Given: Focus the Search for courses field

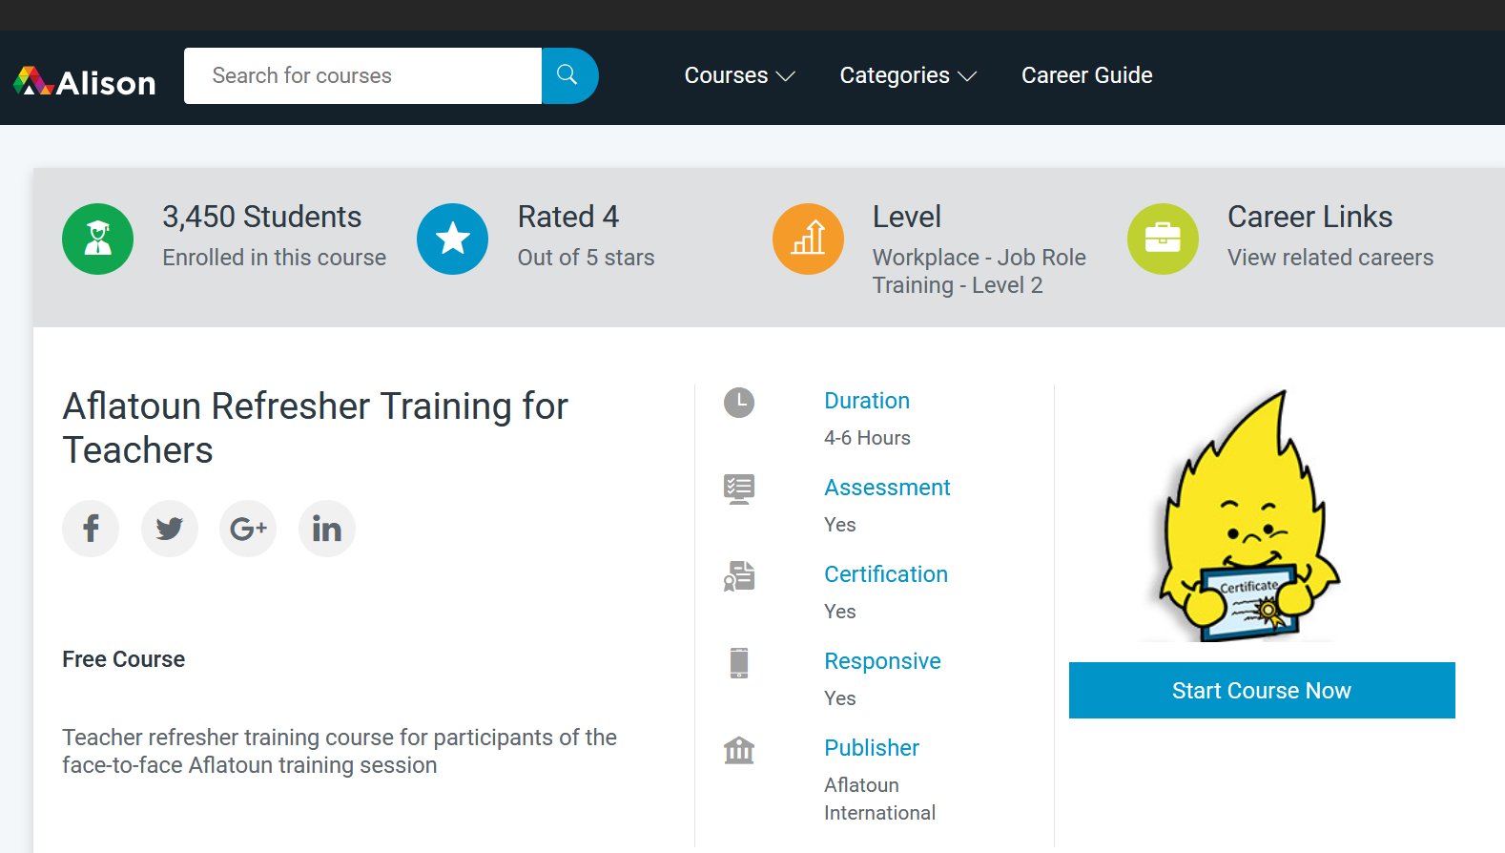Looking at the screenshot, I should (x=362, y=75).
